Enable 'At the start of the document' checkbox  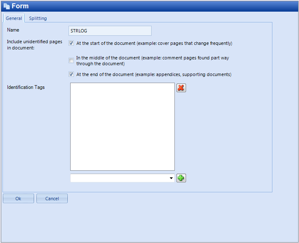click(71, 43)
